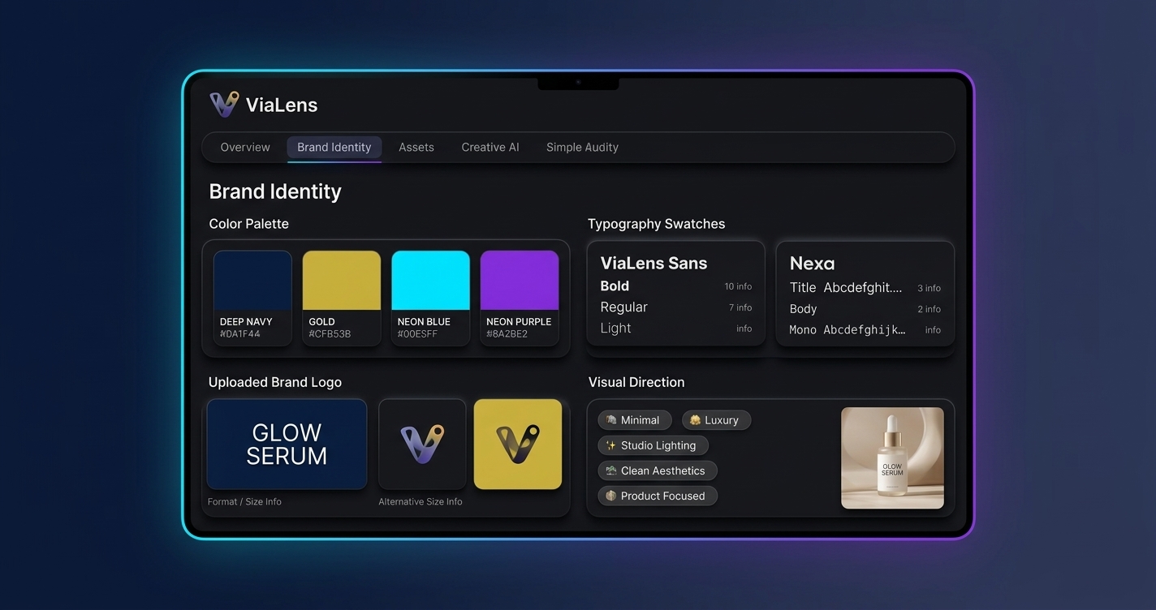Click the Product Focused style tag
The image size is (1156, 610).
[x=658, y=496]
